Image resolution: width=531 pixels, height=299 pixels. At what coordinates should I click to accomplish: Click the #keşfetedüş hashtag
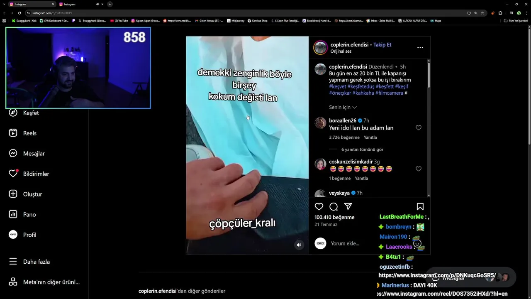(x=361, y=86)
